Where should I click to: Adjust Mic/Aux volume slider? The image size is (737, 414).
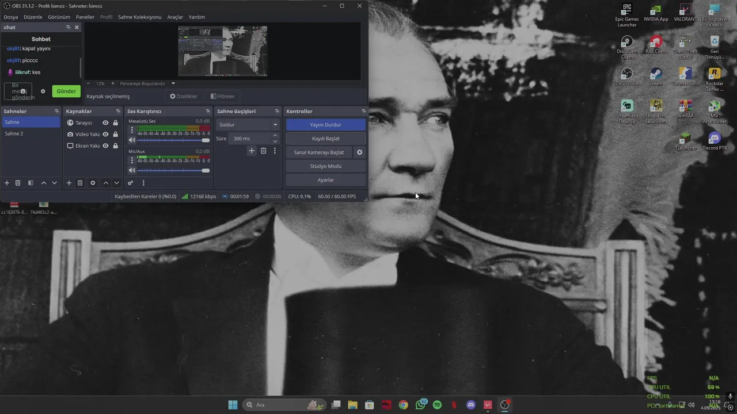click(173, 170)
